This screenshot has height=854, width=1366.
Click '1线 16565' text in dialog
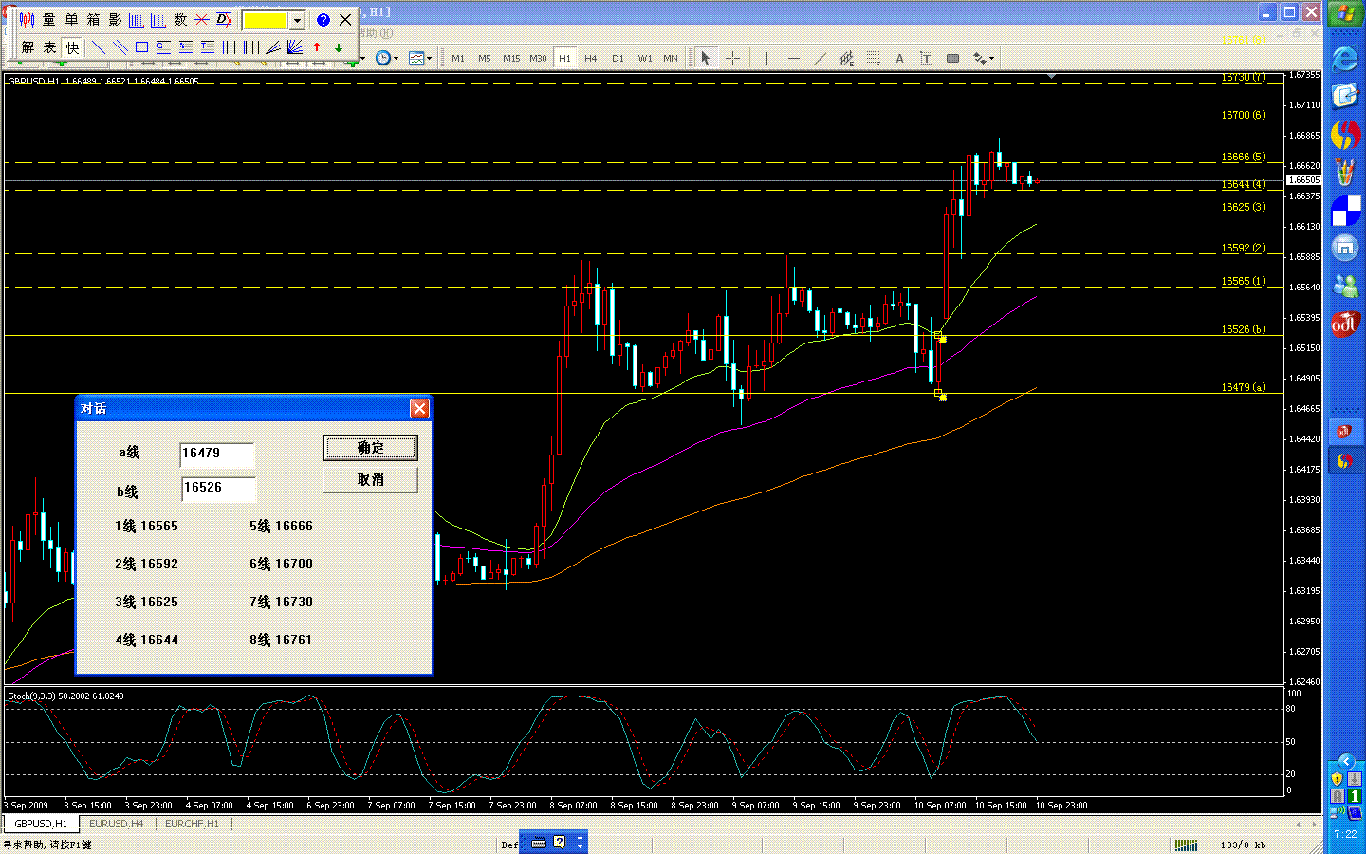click(146, 526)
